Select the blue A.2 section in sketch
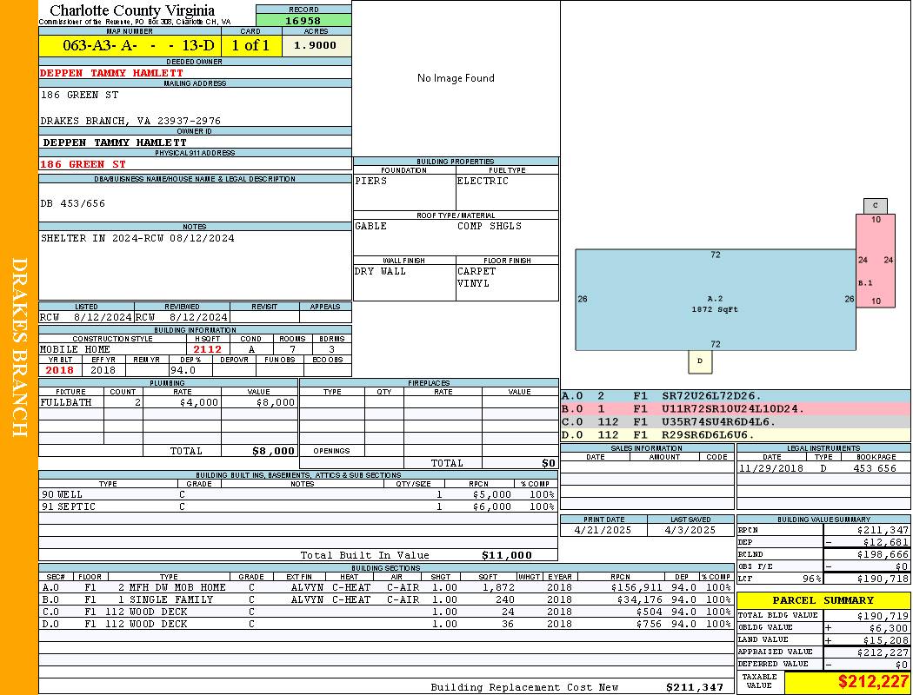The height and width of the screenshot is (695, 913). (x=715, y=301)
